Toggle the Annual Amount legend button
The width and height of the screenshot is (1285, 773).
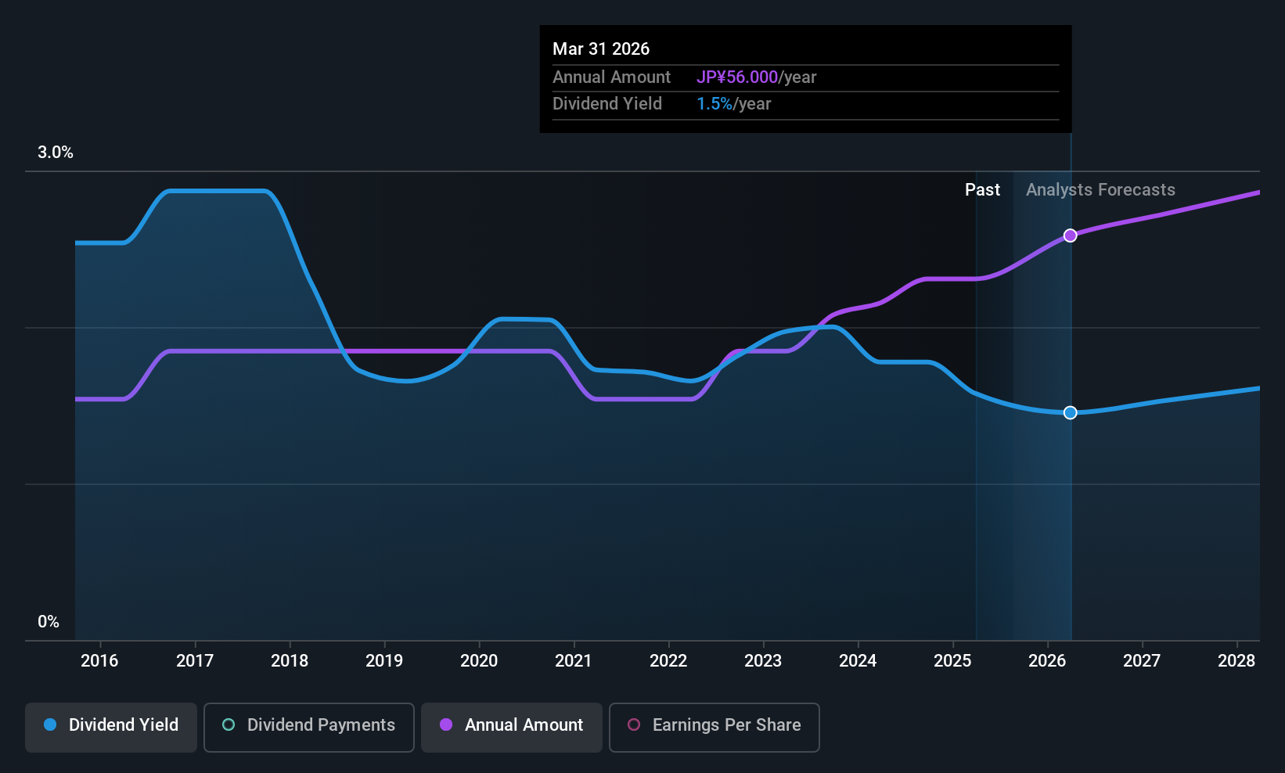512,727
